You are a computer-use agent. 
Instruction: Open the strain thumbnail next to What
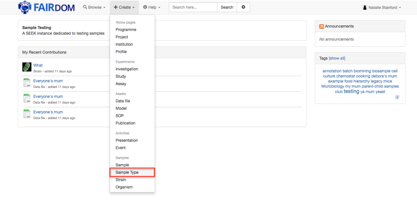(x=26, y=67)
